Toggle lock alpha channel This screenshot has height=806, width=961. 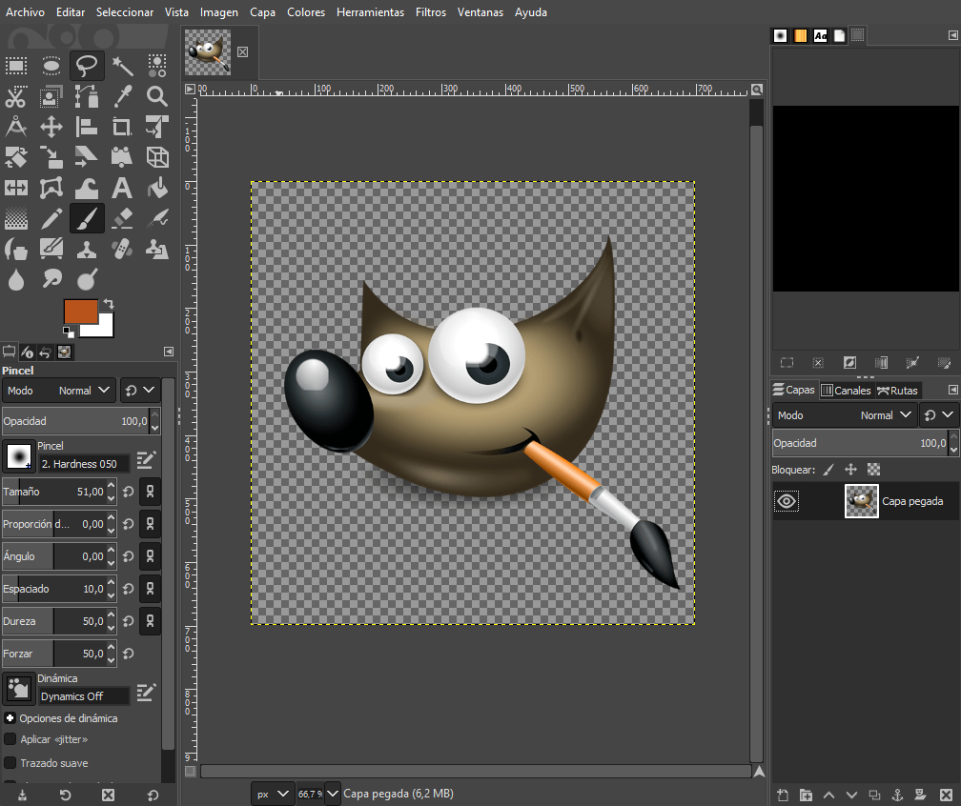[x=873, y=470]
